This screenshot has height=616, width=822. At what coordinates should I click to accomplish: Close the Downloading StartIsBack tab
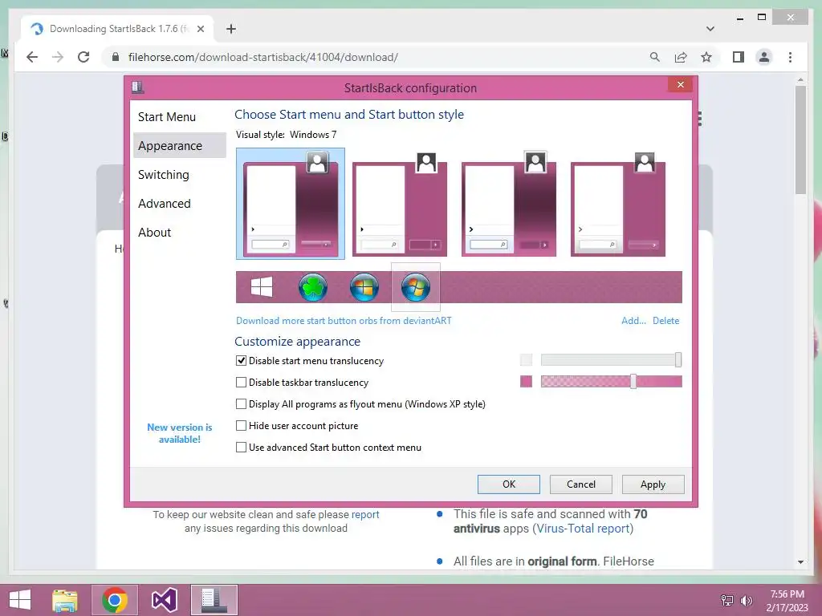click(200, 29)
